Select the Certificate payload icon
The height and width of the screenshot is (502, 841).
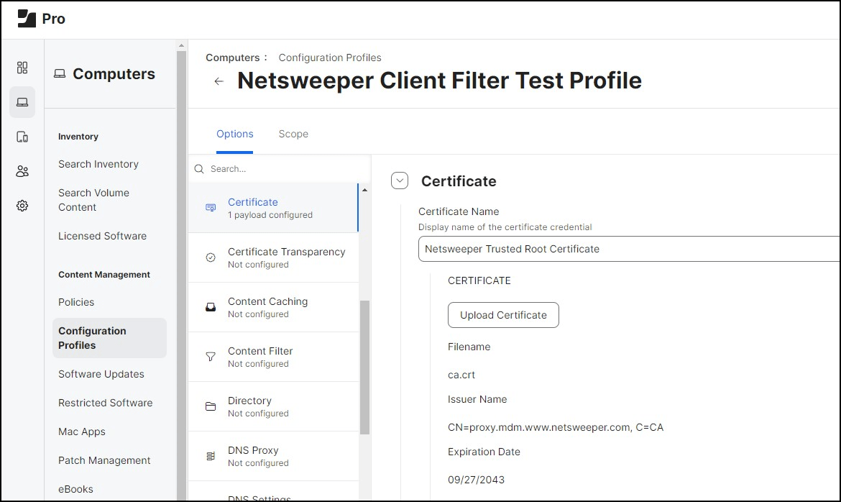210,207
